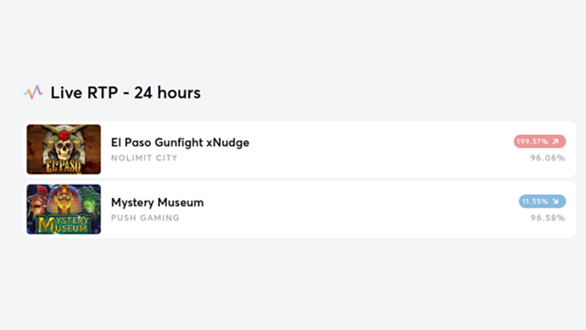This screenshot has height=330, width=586.
Task: Click the upward trend arrow in red badge
Action: coord(556,142)
